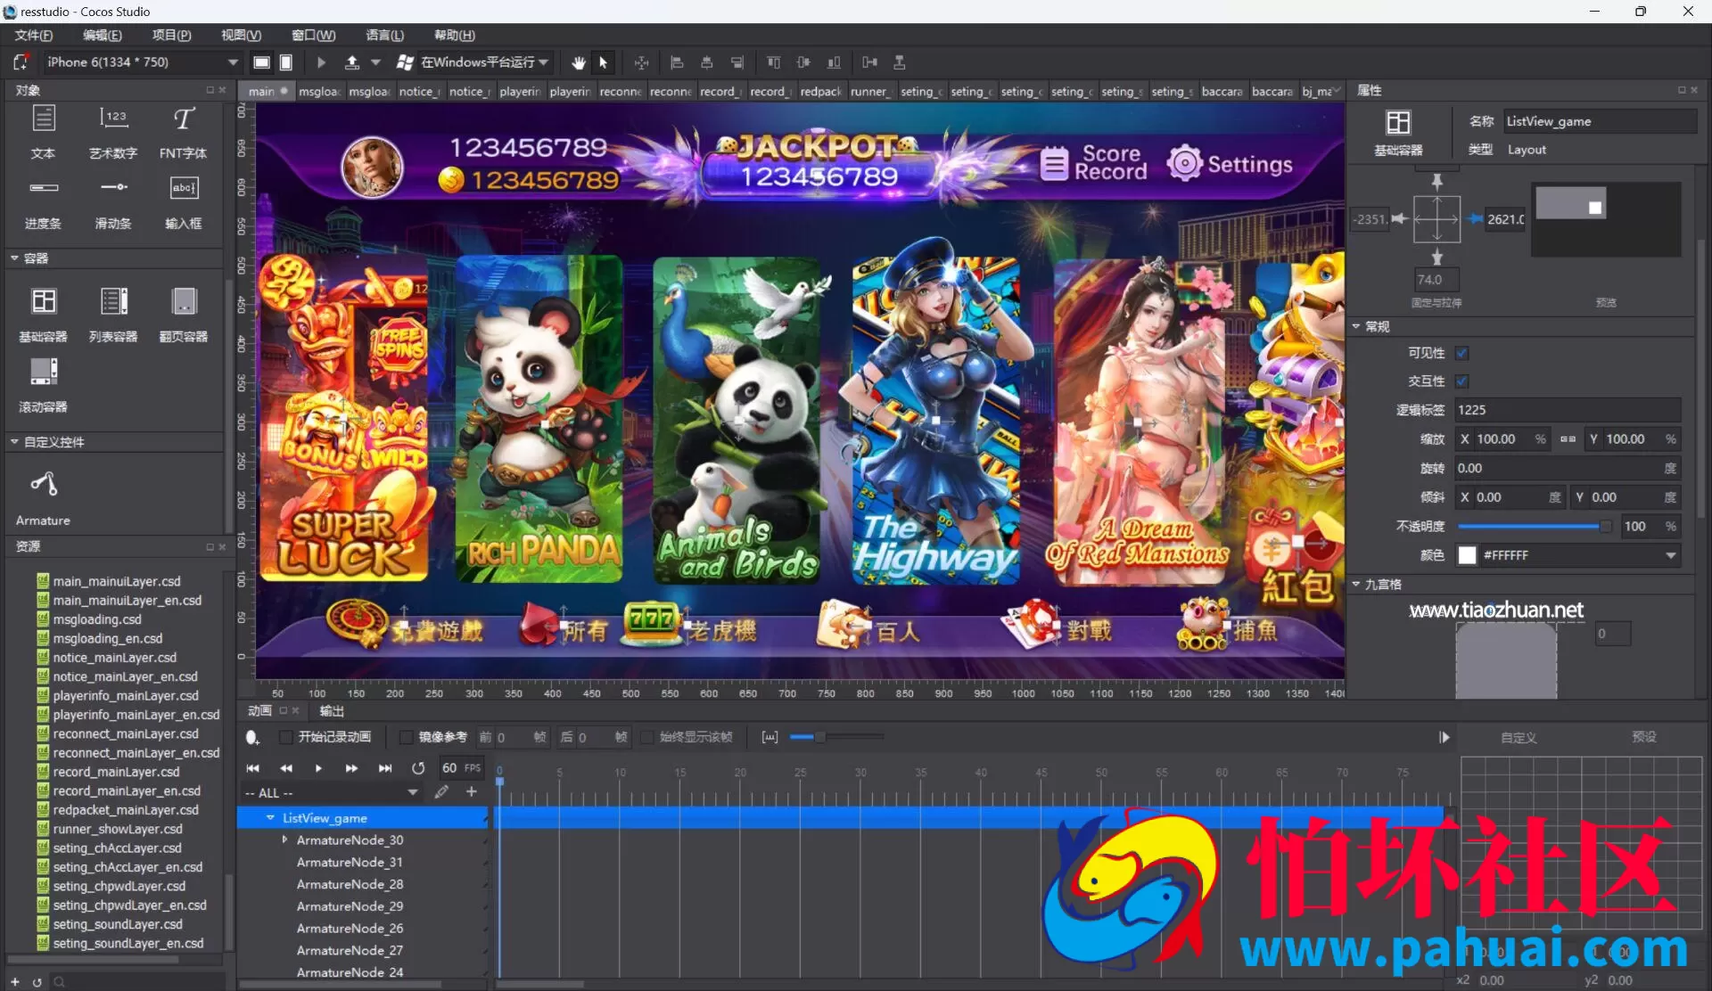Click the 名称 name field ListView_game
Image resolution: width=1712 pixels, height=991 pixels.
click(1600, 121)
